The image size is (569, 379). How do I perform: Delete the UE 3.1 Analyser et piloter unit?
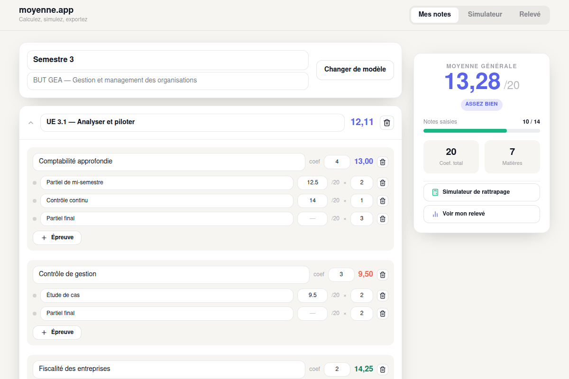[x=387, y=123]
